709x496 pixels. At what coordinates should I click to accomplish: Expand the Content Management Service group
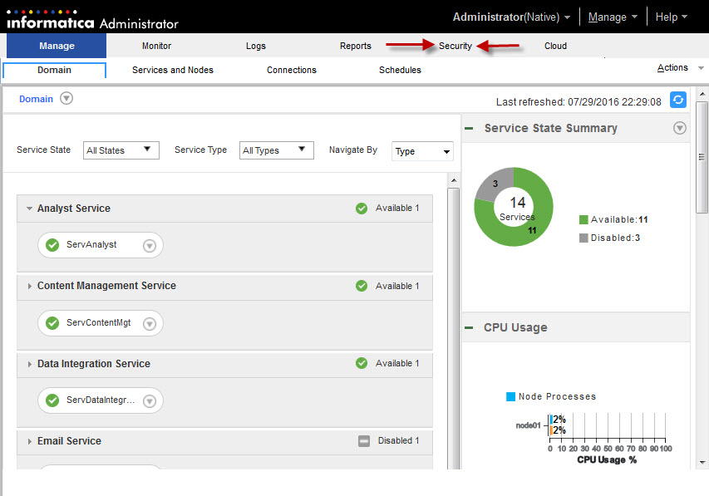coord(29,286)
